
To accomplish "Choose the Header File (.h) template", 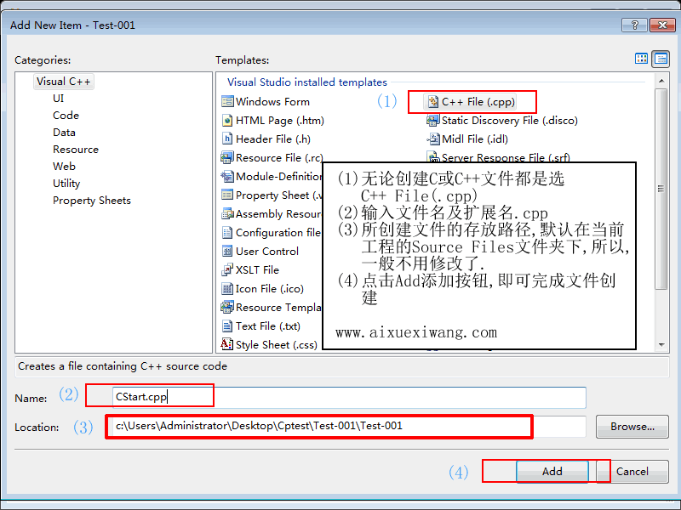I will coord(272,139).
